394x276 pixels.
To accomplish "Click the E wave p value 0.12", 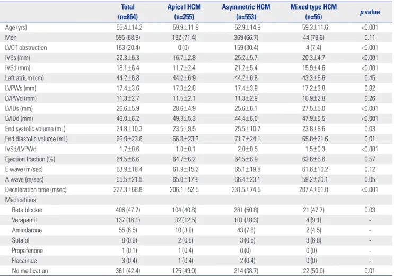I will pyautogui.click(x=370, y=169).
